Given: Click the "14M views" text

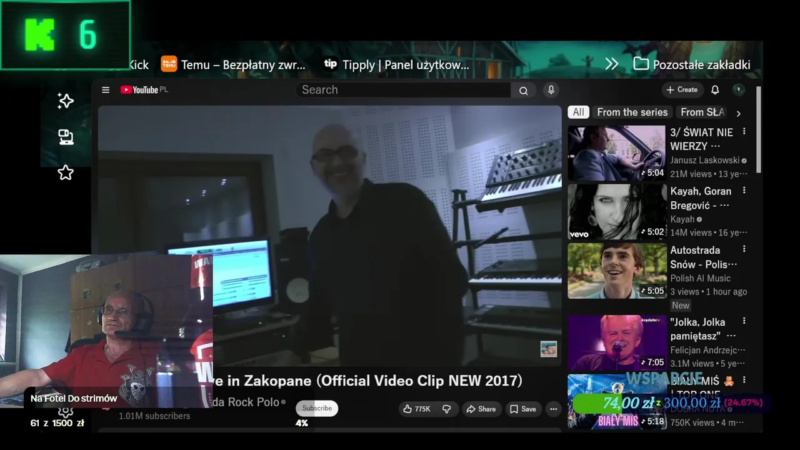Looking at the screenshot, I should click(x=691, y=232).
